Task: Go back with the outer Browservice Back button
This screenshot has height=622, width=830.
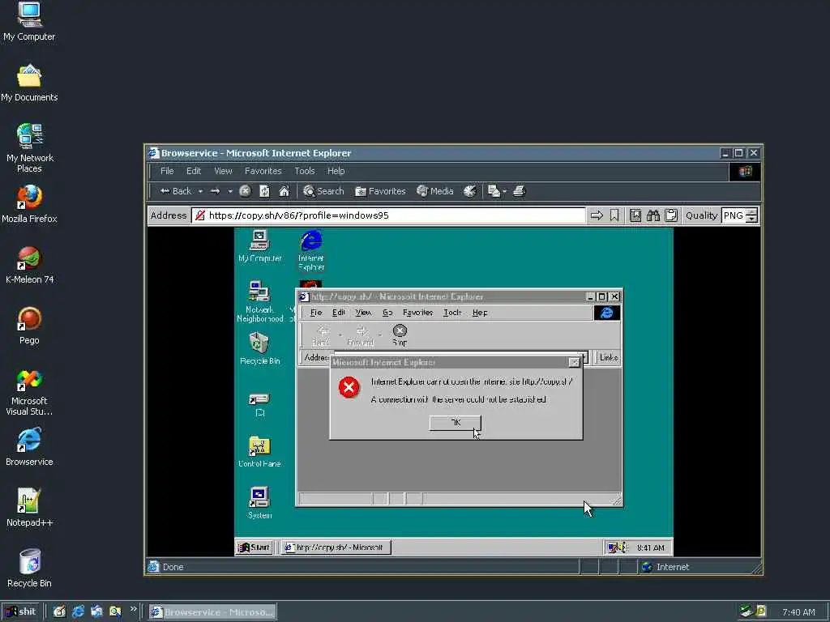Action: click(x=175, y=191)
